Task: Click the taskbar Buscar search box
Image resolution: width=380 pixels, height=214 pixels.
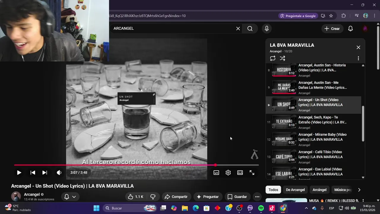Action: [130, 208]
